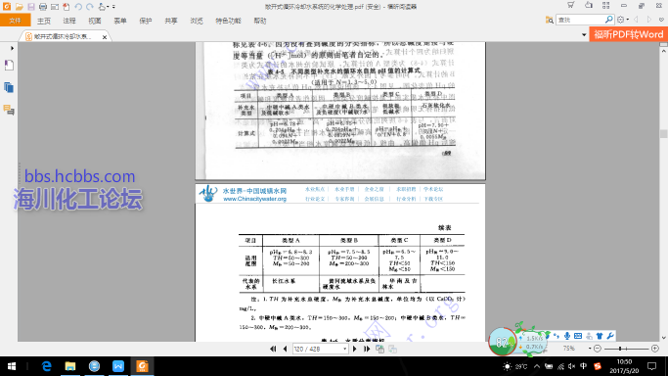The image size is (668, 376).
Task: Click the zoom in plus button
Action: (x=655, y=349)
